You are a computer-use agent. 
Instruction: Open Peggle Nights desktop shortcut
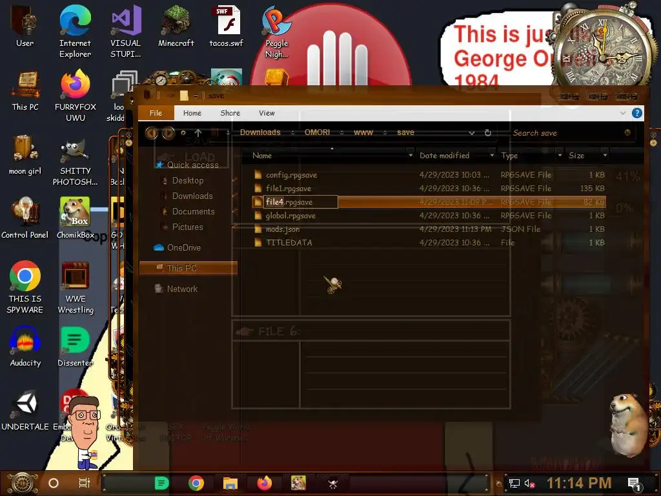[x=276, y=32]
